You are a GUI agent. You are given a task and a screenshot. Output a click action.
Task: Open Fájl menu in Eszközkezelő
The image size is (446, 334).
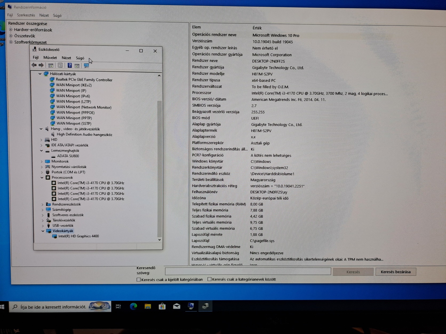pyautogui.click(x=36, y=58)
